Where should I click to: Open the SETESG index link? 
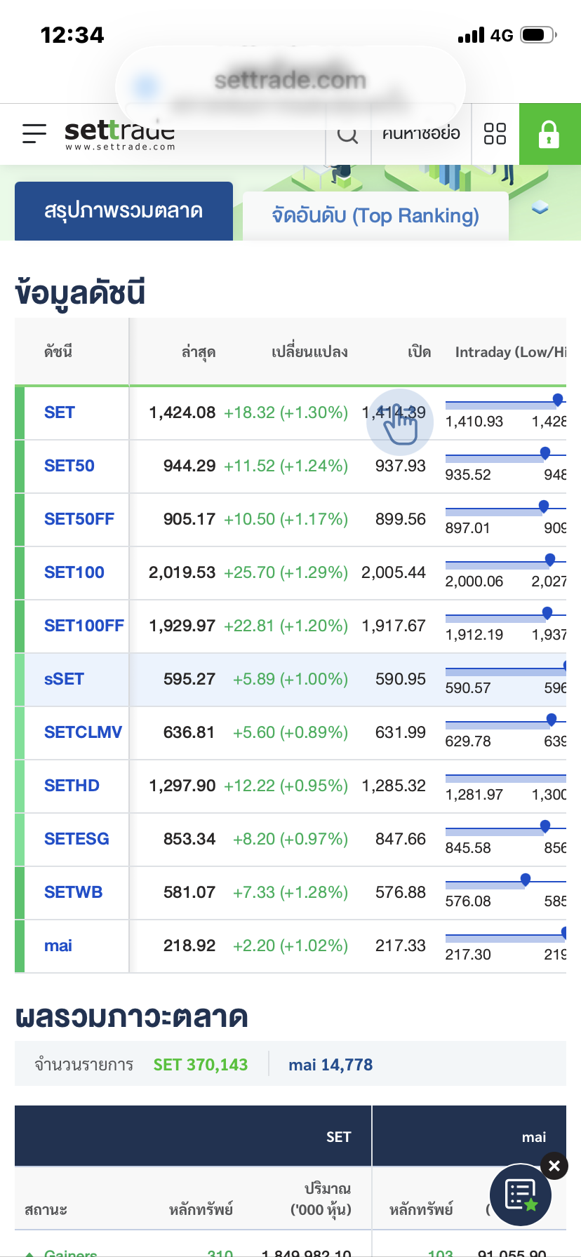click(76, 839)
